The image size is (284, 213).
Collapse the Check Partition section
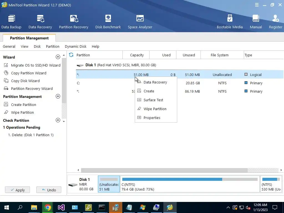[58, 120]
